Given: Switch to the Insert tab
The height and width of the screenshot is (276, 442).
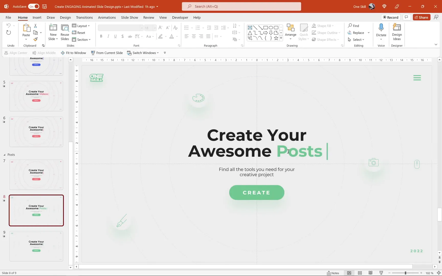Looking at the screenshot, I should (37, 17).
